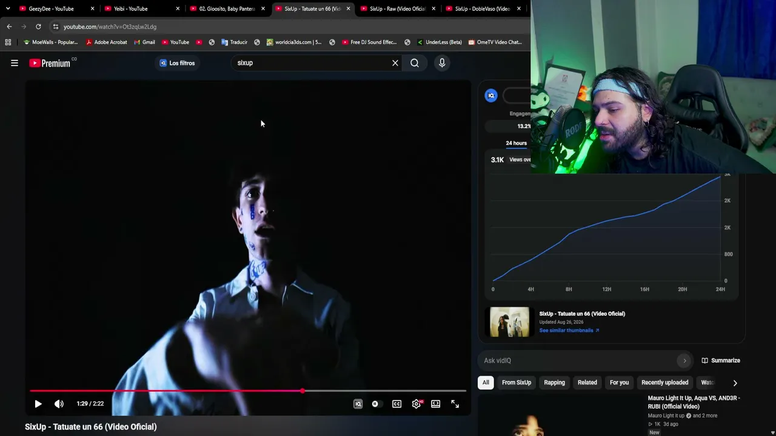776x436 pixels.
Task: Select the All filter chip
Action: click(x=486, y=383)
